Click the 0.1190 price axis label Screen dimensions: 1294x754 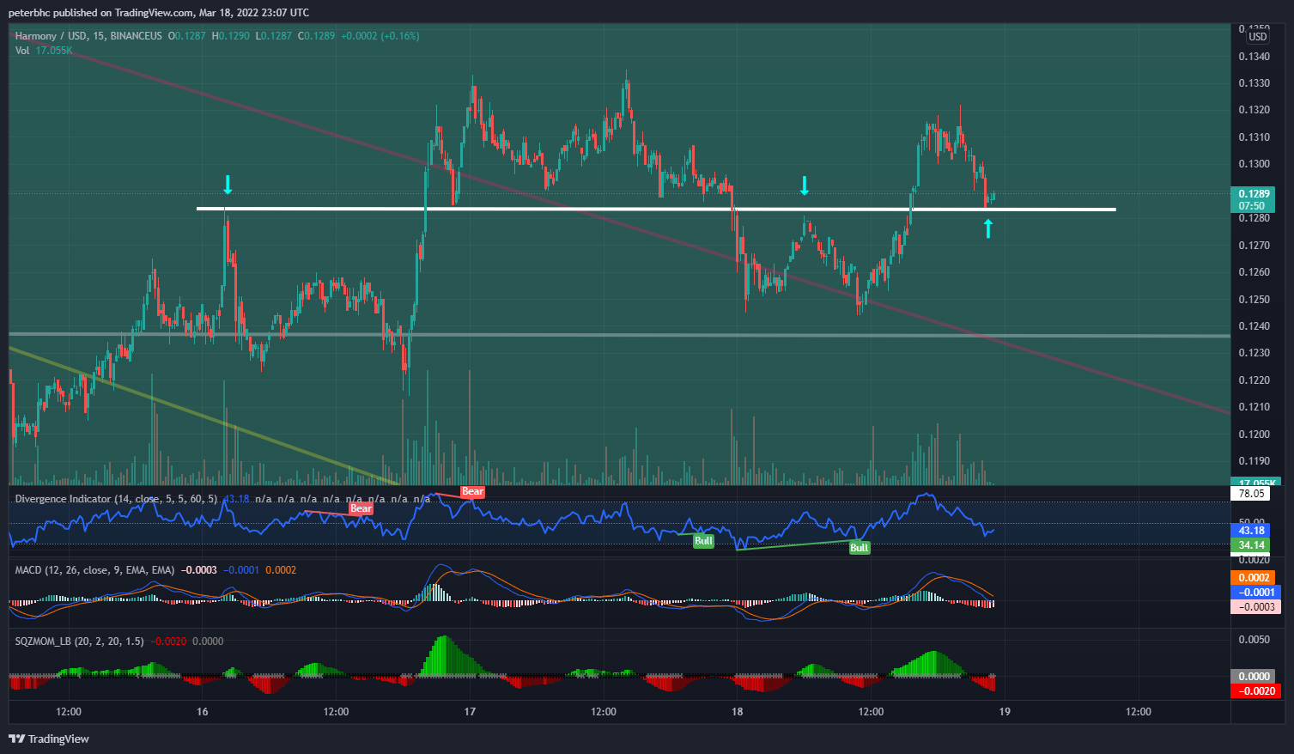(x=1254, y=461)
